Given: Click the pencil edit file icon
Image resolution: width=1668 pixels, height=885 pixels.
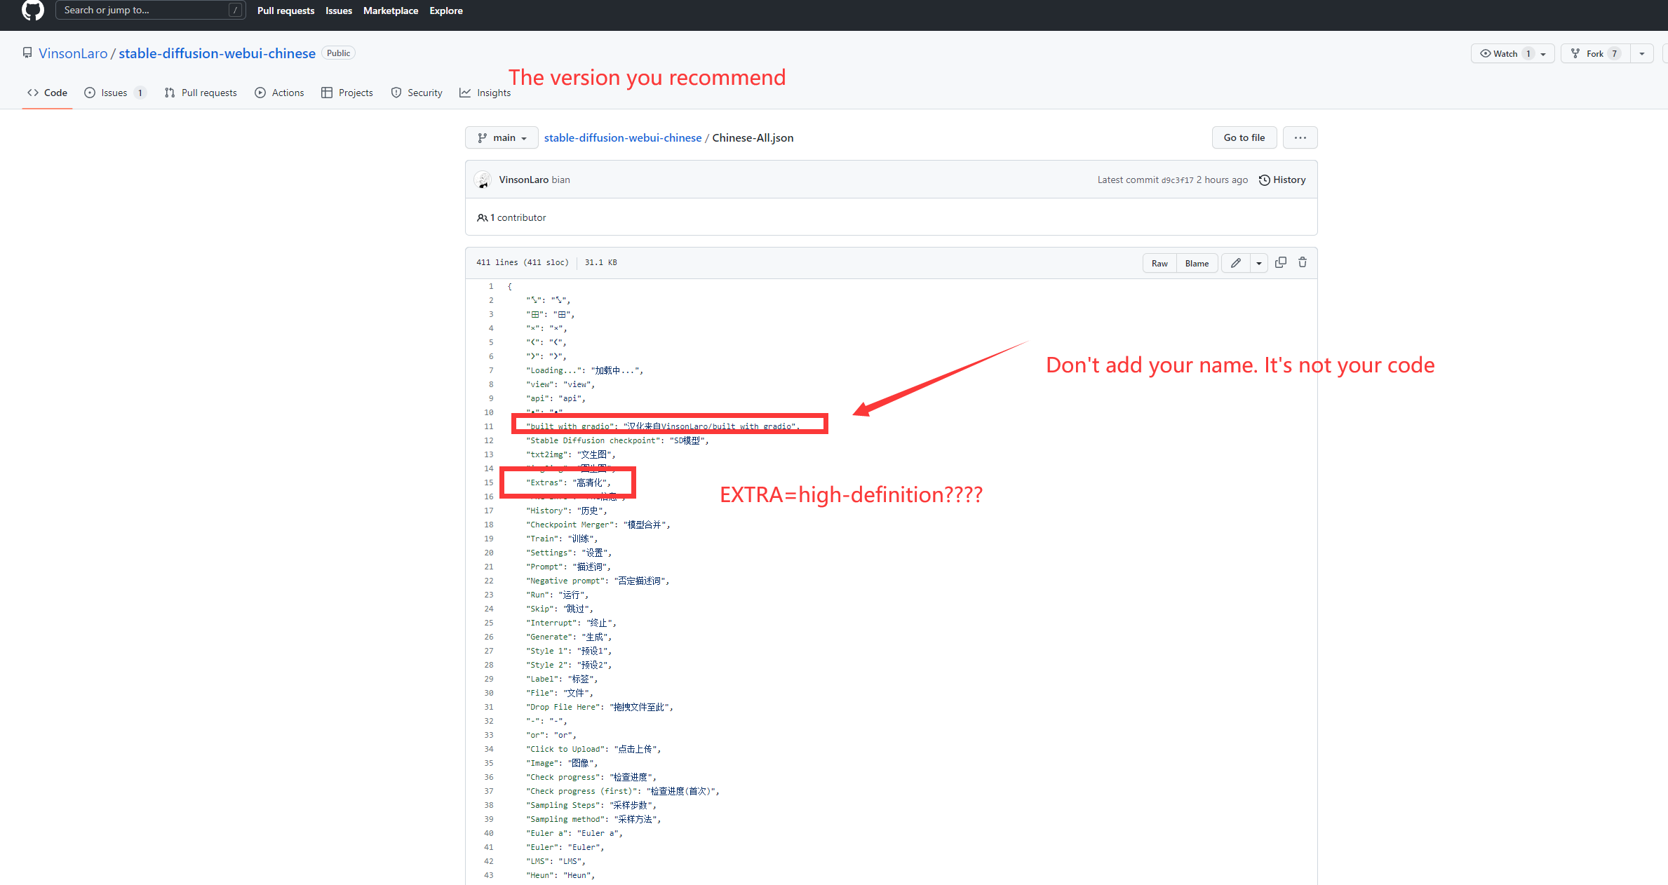Looking at the screenshot, I should (x=1236, y=263).
